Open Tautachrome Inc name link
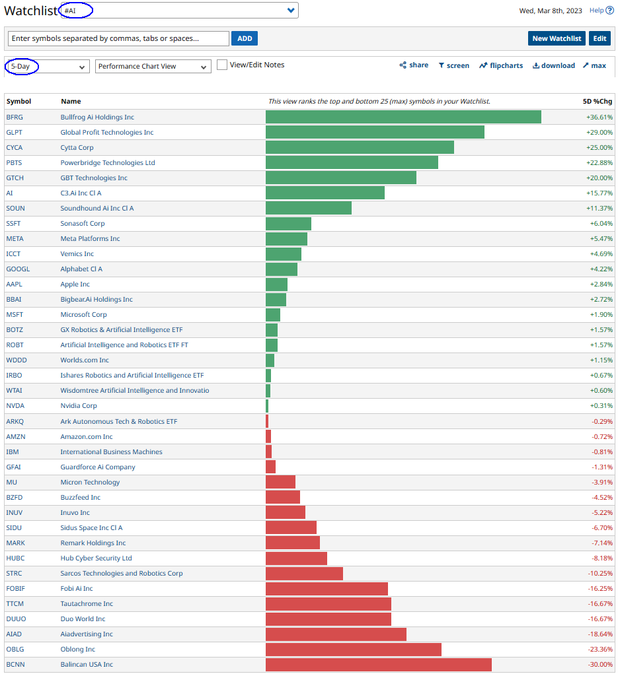 pyautogui.click(x=87, y=603)
